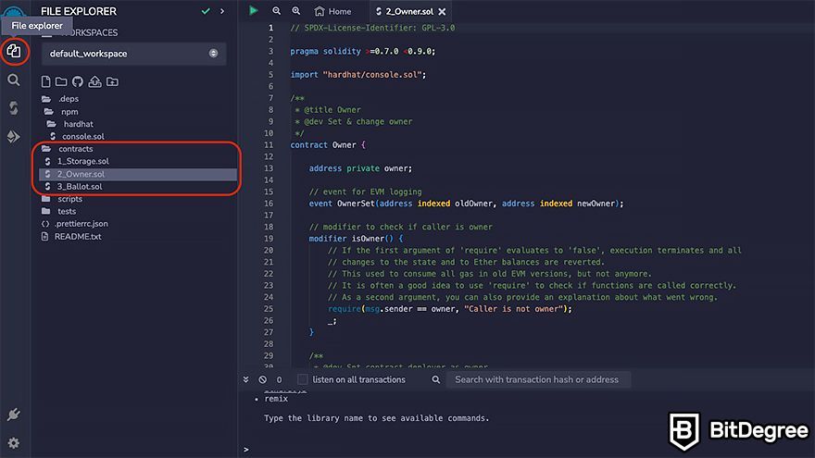Open the Solidity compiler sidebar icon
This screenshot has height=458, width=815.
[x=14, y=108]
